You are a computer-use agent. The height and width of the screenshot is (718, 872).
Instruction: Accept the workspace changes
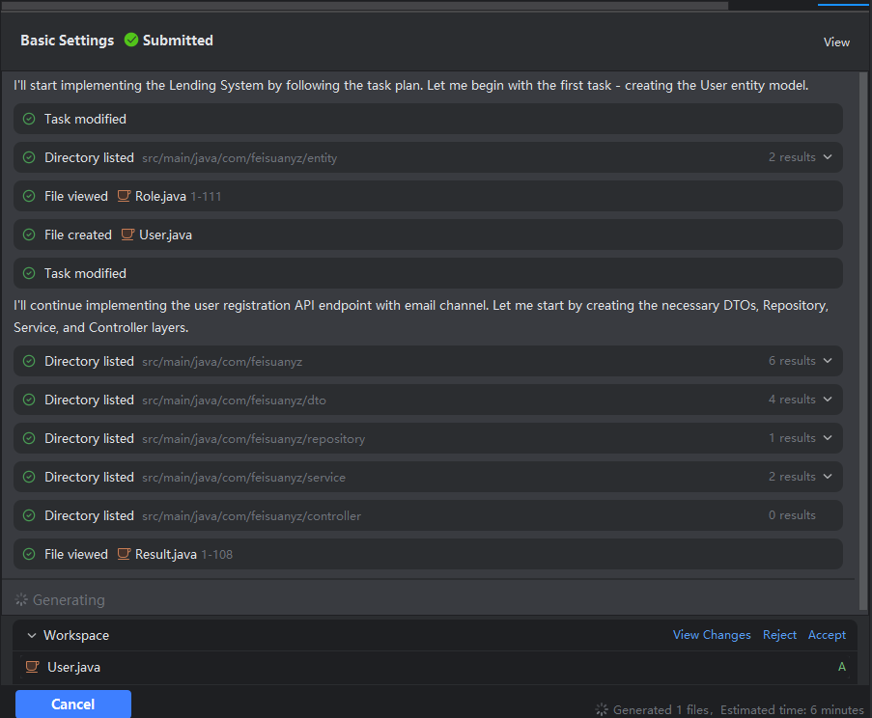[827, 635]
